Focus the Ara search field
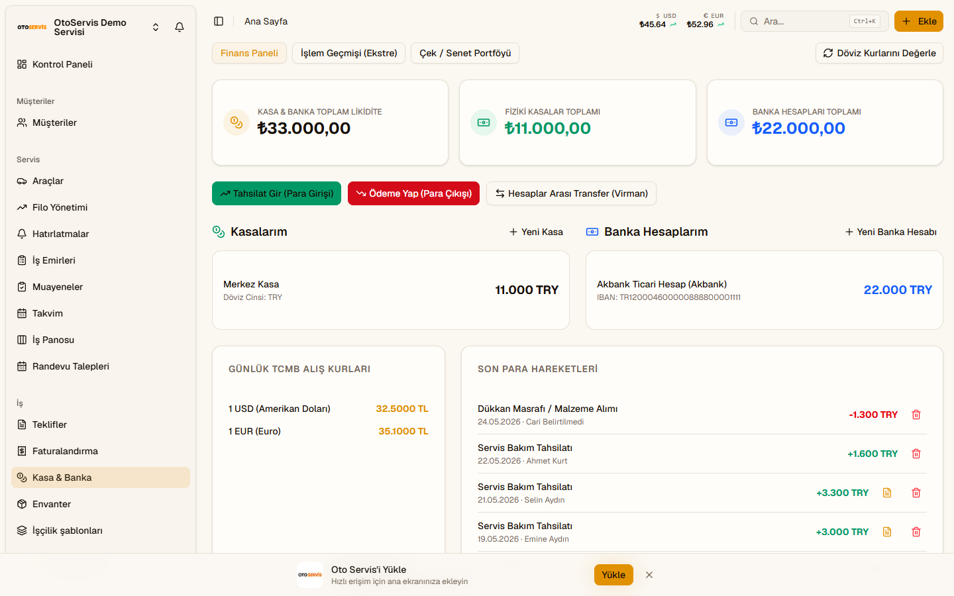 click(x=814, y=21)
